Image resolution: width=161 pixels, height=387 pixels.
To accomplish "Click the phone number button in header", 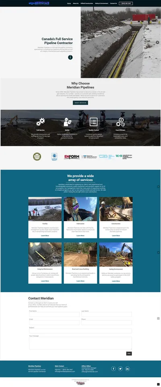I will (x=126, y=4).
